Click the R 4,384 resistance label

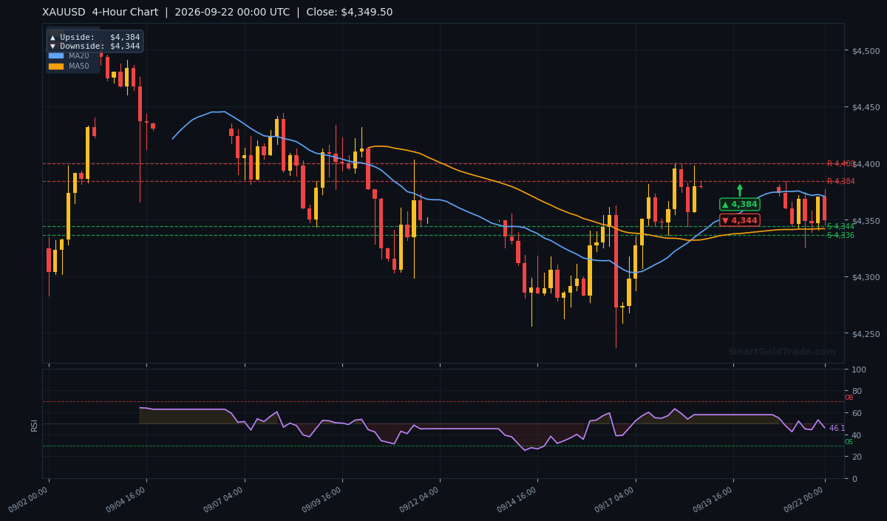tap(840, 182)
